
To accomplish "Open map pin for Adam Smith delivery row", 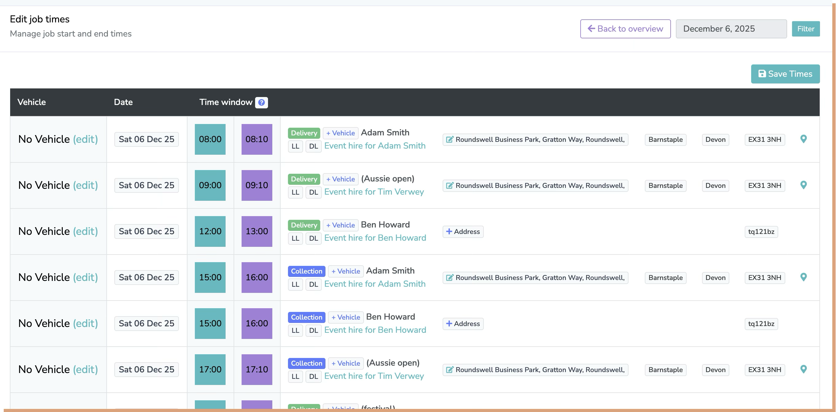I will click(803, 139).
